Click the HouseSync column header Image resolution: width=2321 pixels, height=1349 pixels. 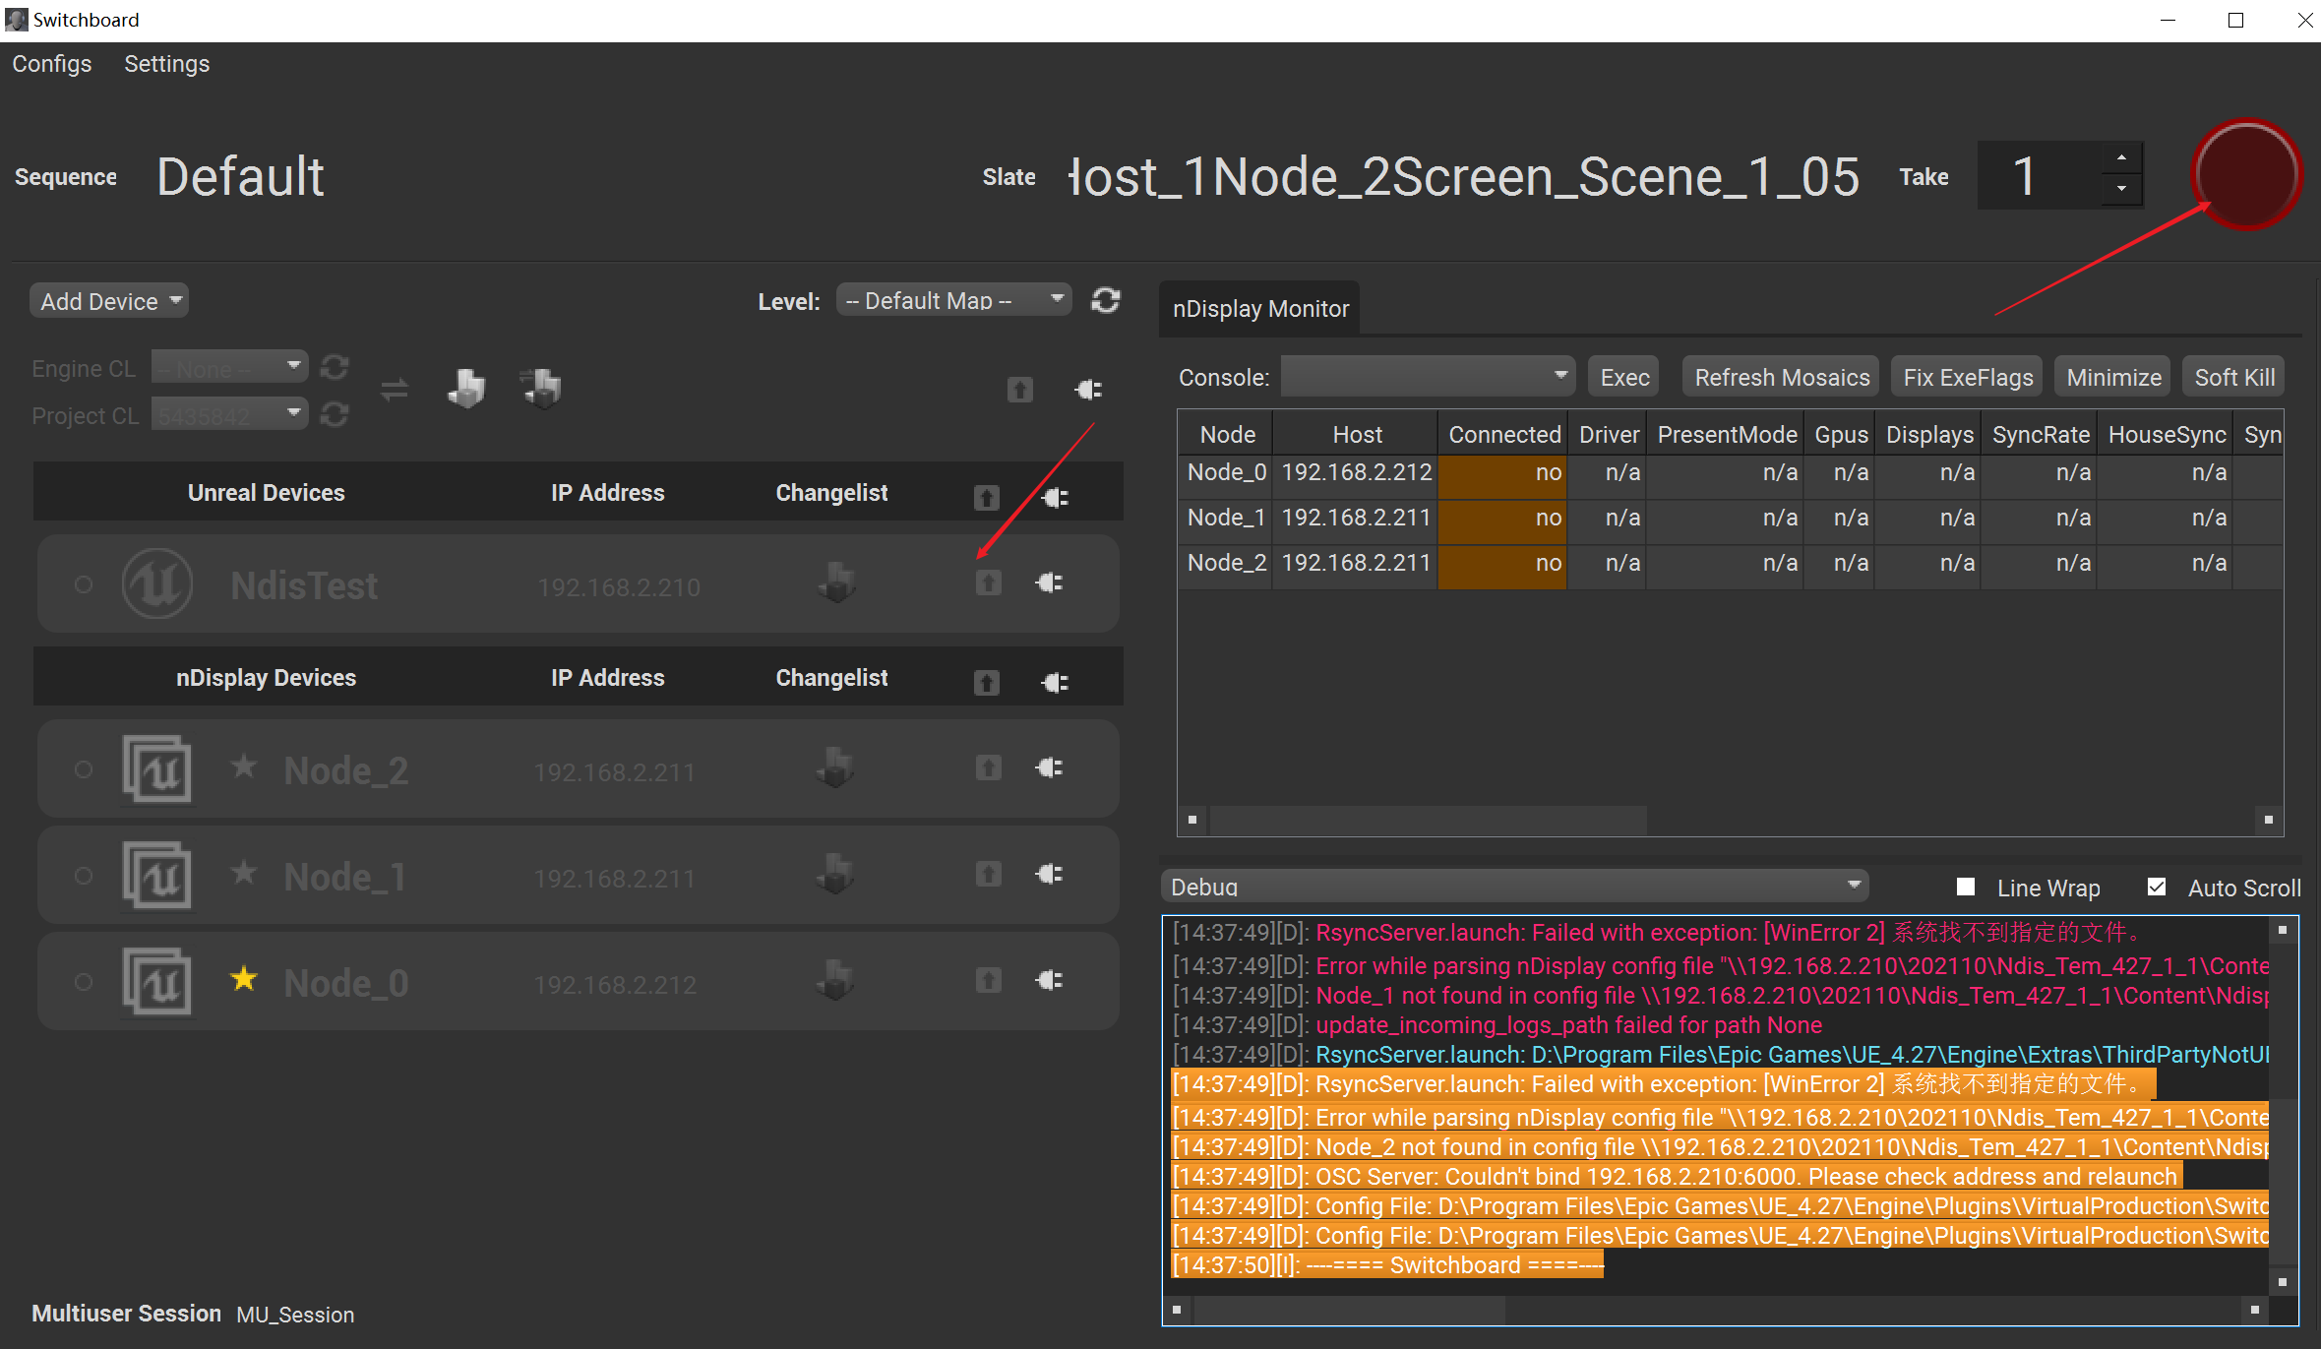click(x=2167, y=434)
